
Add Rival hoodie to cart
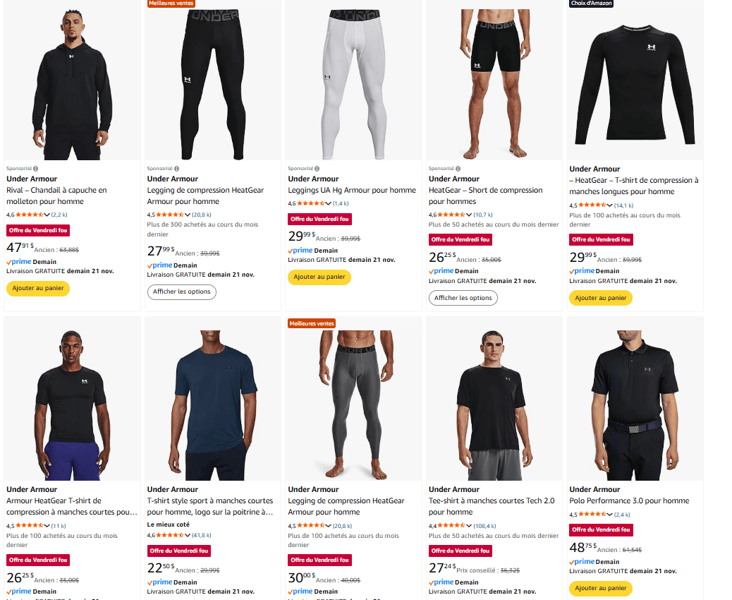[x=38, y=288]
